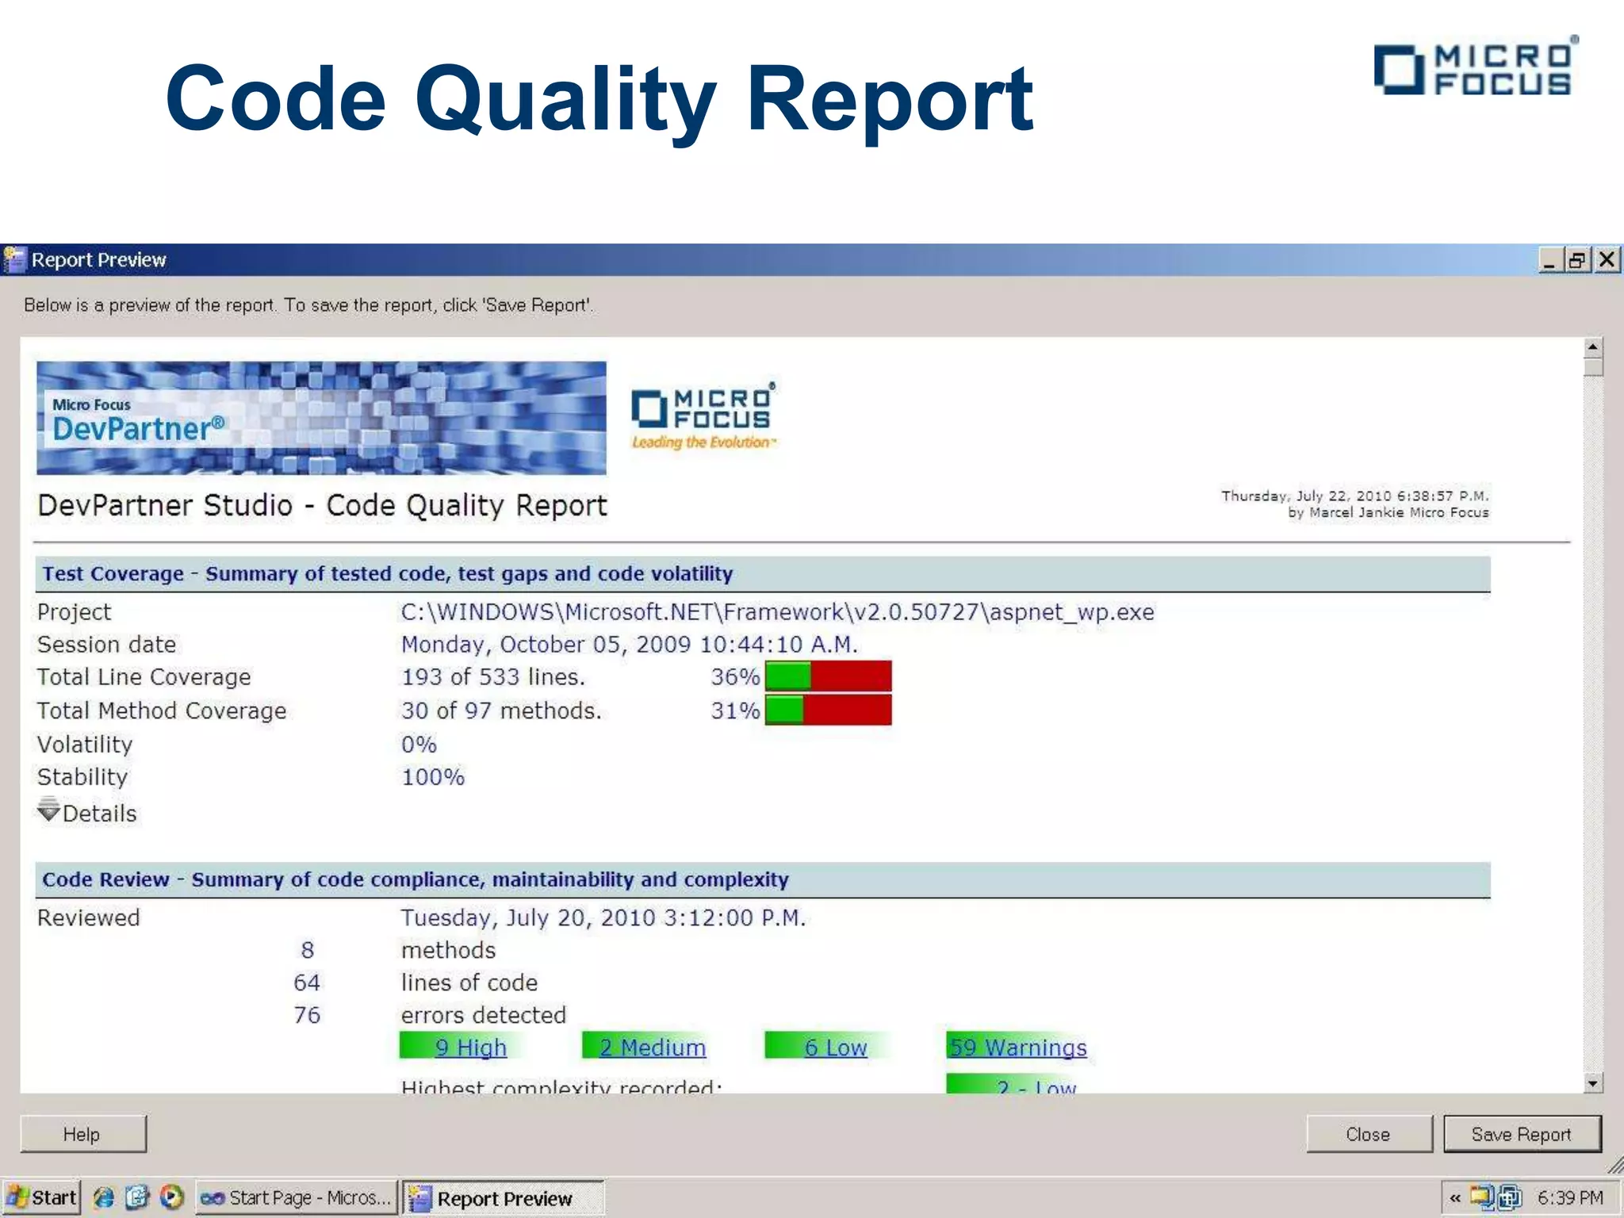1624x1218 pixels.
Task: Click the Micro Focus logo in report
Action: [x=703, y=416]
